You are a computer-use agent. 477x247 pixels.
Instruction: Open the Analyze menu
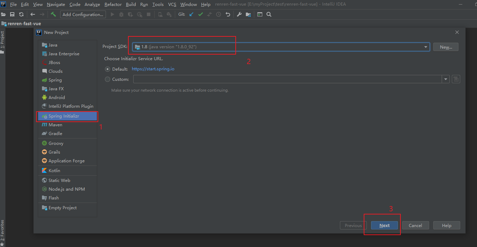click(92, 5)
